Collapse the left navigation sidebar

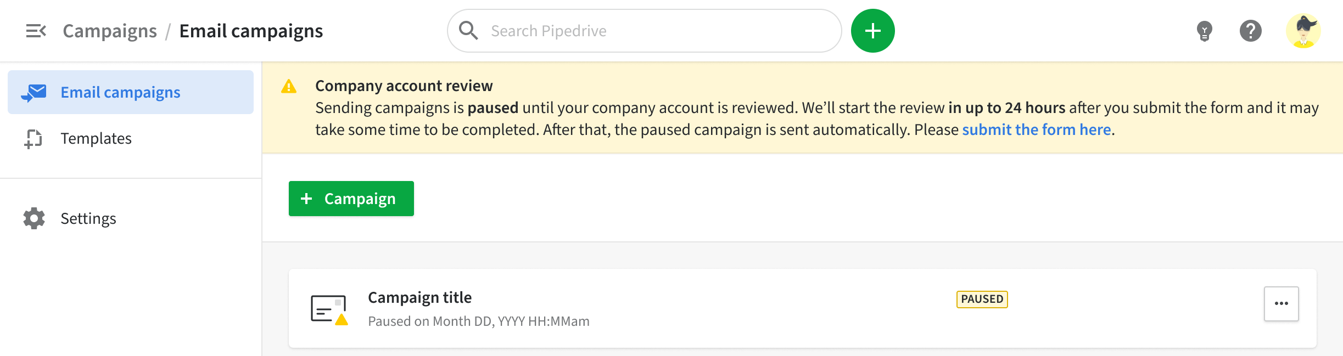tap(36, 31)
